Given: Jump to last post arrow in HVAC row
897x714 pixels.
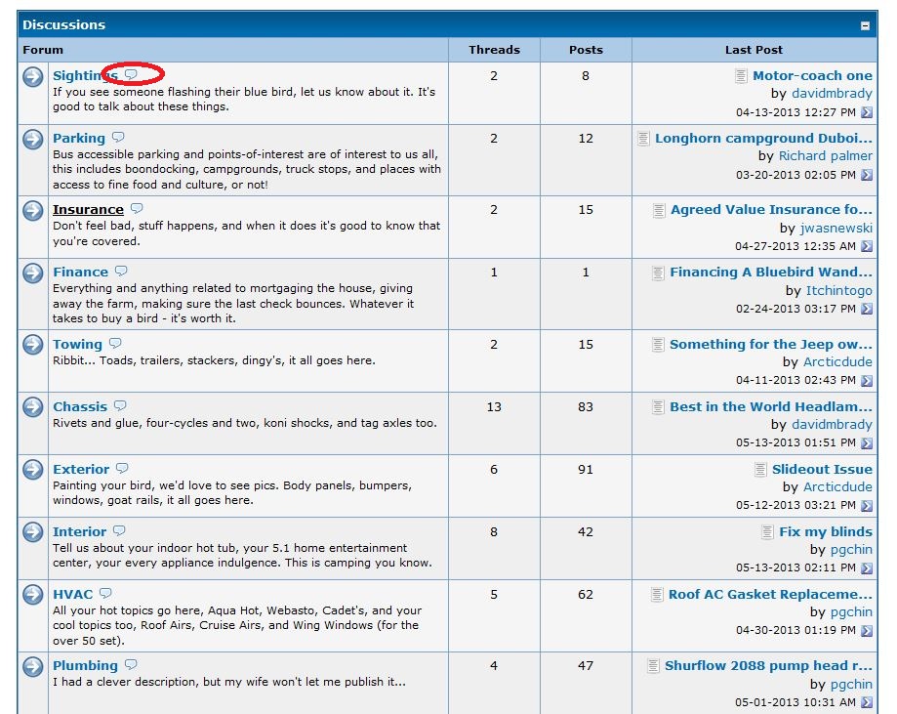Looking at the screenshot, I should click(867, 631).
